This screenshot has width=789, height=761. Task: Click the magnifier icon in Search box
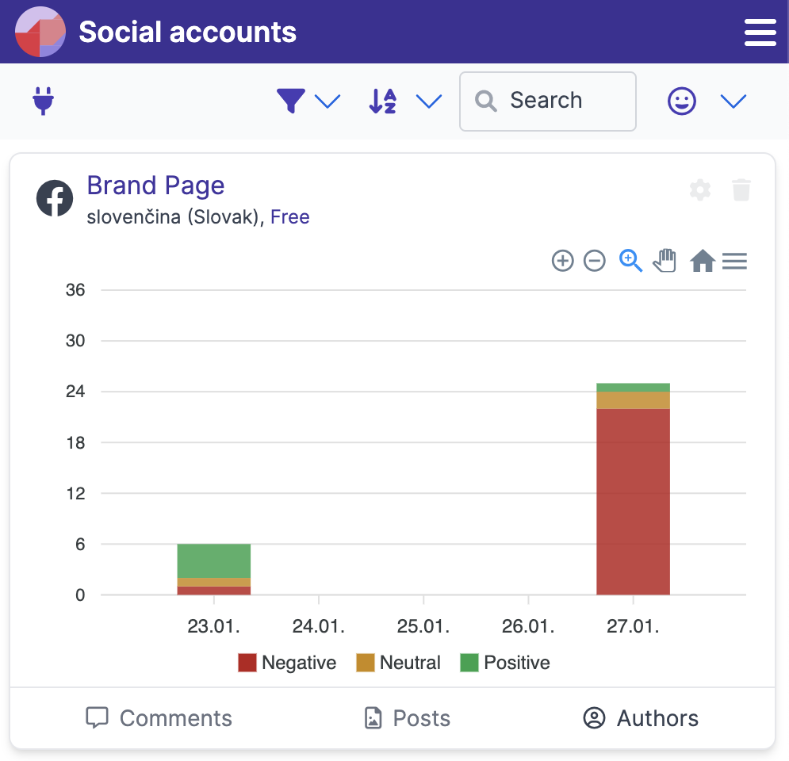(485, 101)
